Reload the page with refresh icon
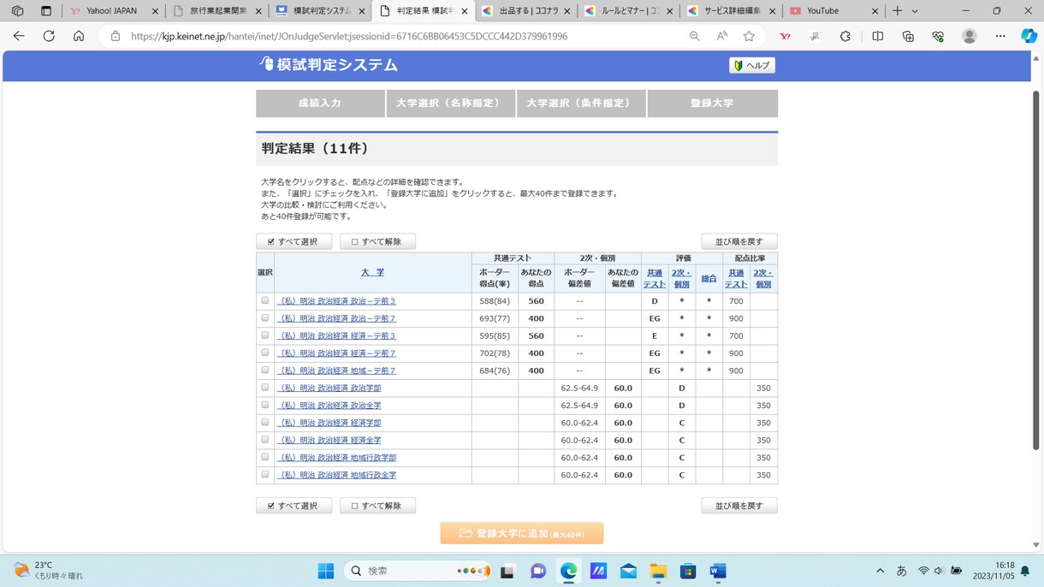This screenshot has height=587, width=1044. coord(49,36)
